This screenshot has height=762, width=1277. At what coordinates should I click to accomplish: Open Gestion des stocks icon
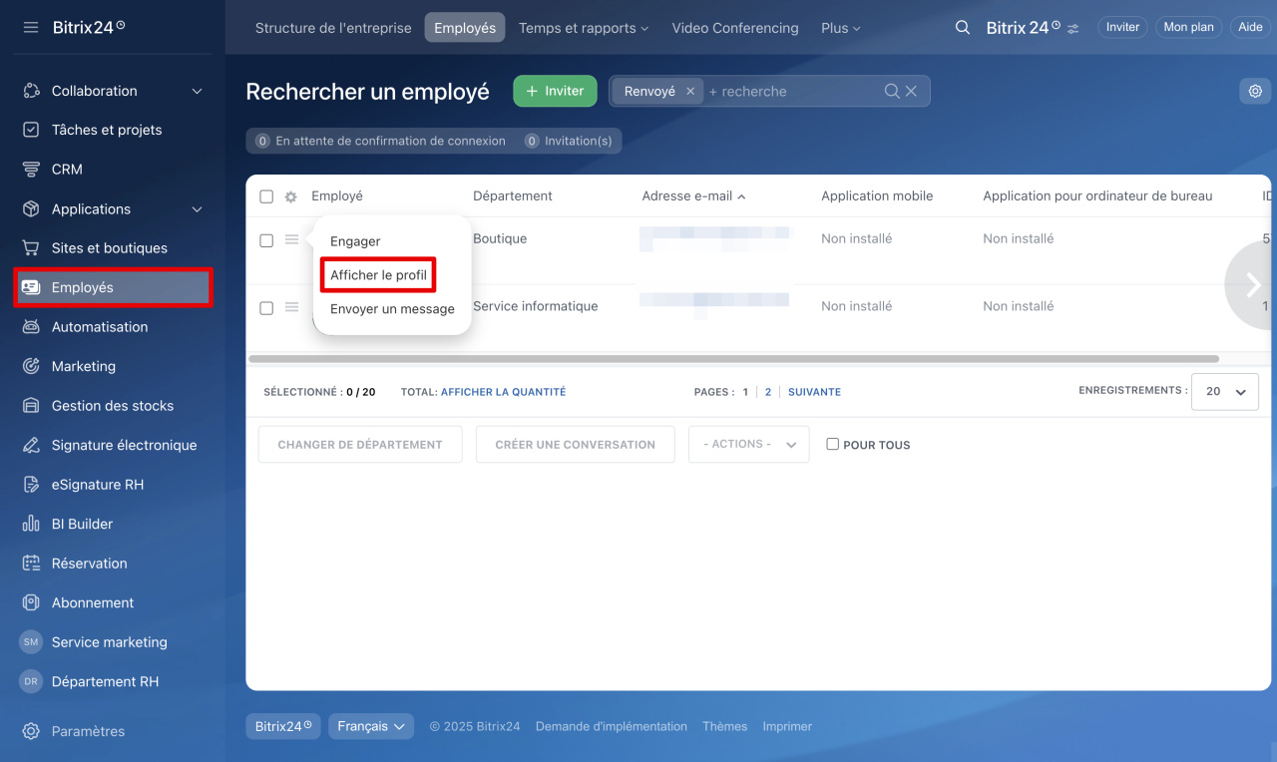click(x=31, y=406)
